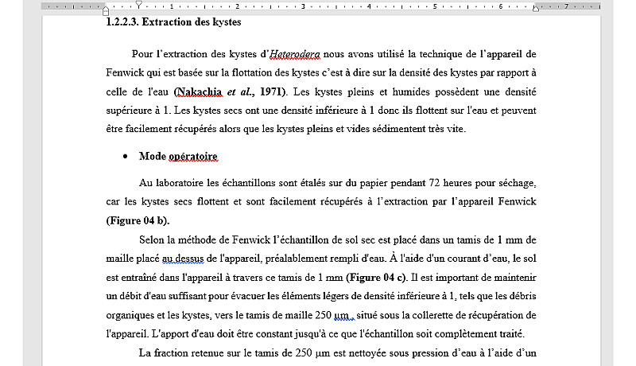
Task: Select the right indent marker on the ruler
Action: pos(536,9)
